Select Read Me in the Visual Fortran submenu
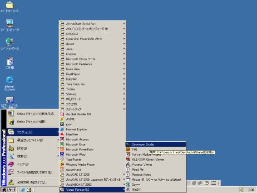The image size is (257, 193). 156,169
